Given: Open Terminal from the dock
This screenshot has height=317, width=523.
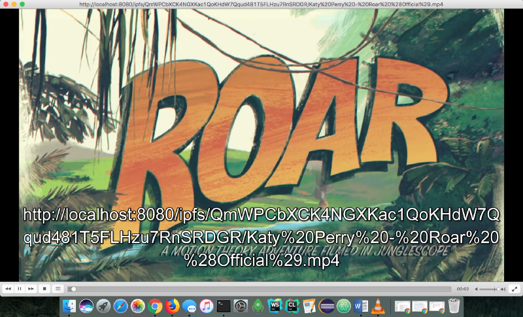Looking at the screenshot, I should point(224,306).
